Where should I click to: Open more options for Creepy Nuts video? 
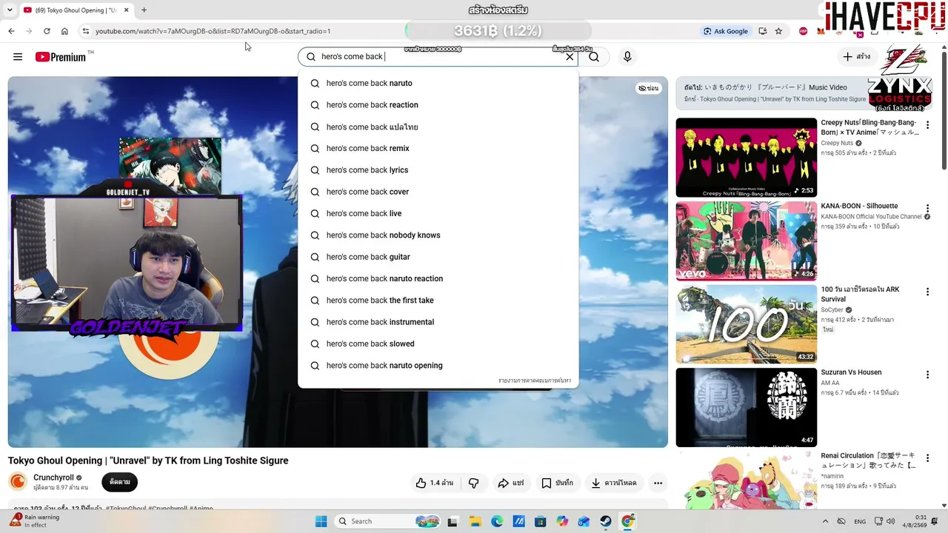coord(927,125)
